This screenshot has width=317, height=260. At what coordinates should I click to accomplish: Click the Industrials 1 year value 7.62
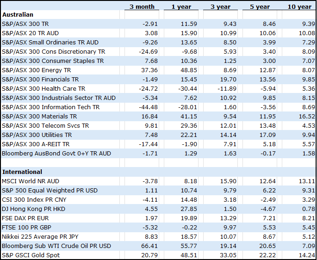point(191,98)
